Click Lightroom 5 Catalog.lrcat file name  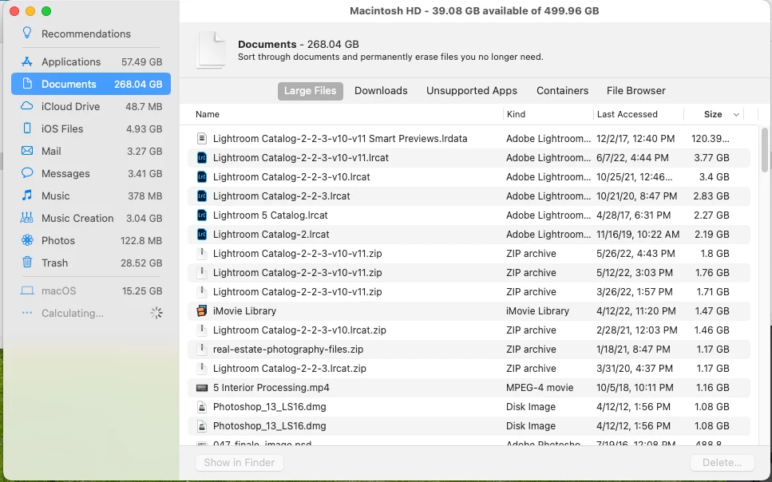271,215
